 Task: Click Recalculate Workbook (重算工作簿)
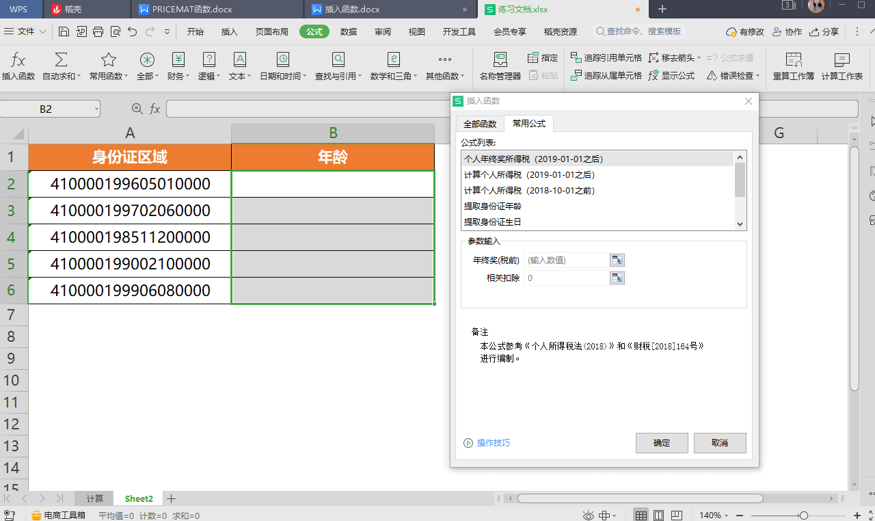click(x=794, y=67)
